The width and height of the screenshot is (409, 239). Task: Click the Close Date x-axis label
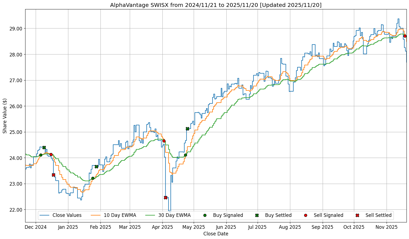(216, 234)
